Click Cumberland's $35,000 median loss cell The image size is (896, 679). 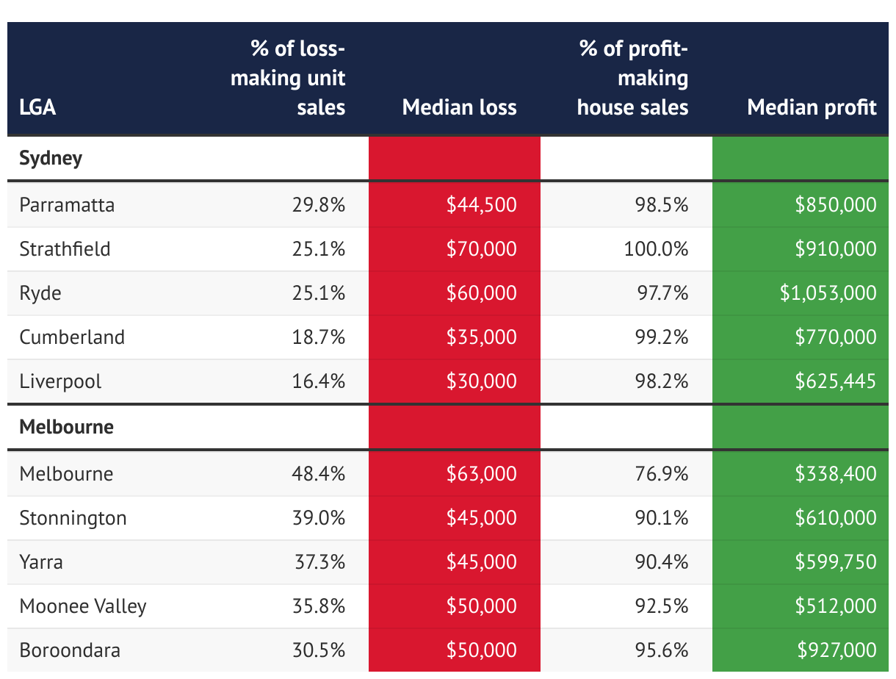pyautogui.click(x=481, y=337)
